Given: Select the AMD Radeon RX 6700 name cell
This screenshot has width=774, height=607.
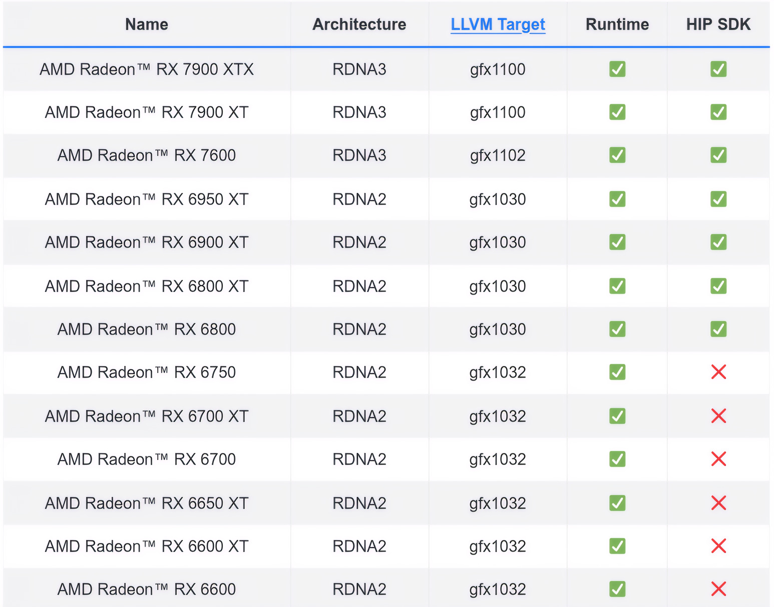Looking at the screenshot, I should pos(147,459).
